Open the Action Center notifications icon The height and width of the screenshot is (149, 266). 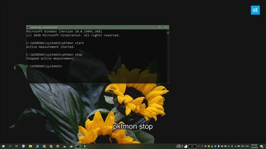[x=261, y=146]
